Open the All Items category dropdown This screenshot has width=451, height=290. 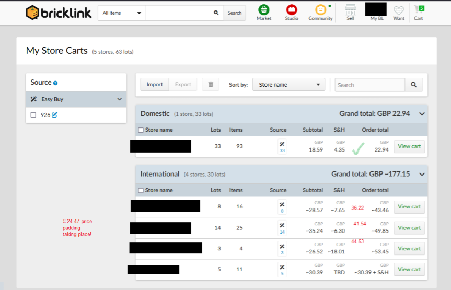pyautogui.click(x=122, y=13)
